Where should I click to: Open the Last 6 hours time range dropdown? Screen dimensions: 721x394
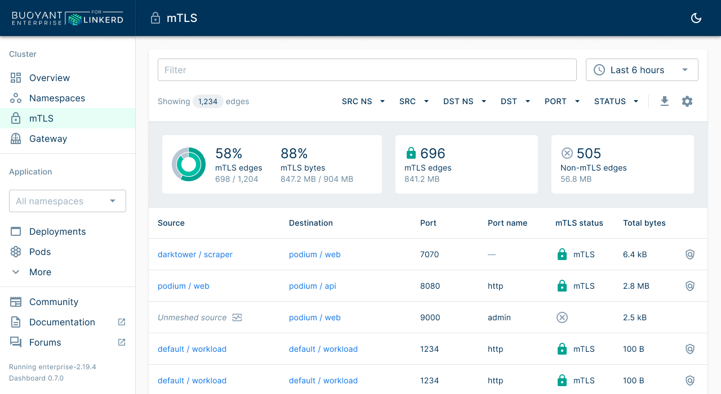click(x=642, y=69)
